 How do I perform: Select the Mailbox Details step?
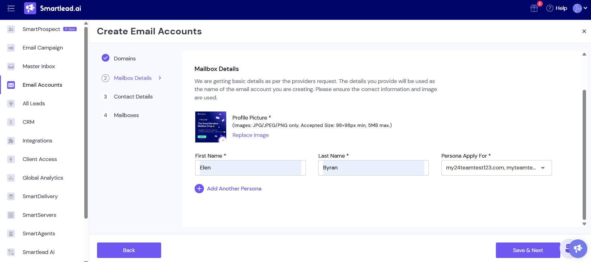133,78
